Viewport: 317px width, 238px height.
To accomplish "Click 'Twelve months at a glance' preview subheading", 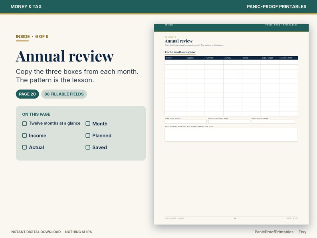I will click(180, 52).
